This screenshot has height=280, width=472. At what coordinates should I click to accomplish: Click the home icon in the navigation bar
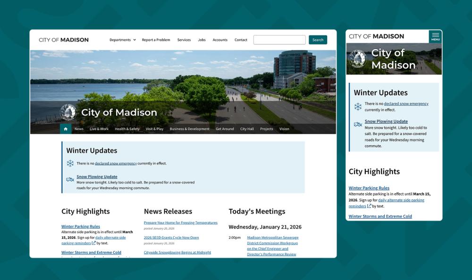(66, 128)
